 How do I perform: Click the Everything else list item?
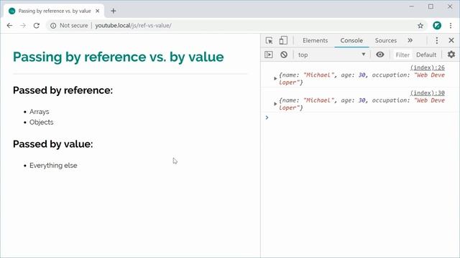tap(53, 166)
